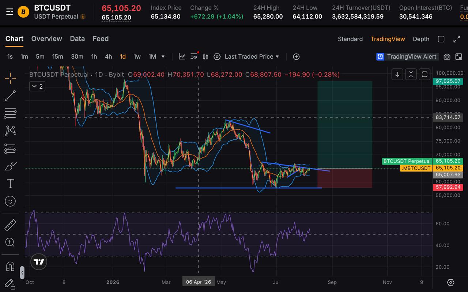Open the Fibonacci retracement tool
The width and height of the screenshot is (468, 292).
[10, 114]
